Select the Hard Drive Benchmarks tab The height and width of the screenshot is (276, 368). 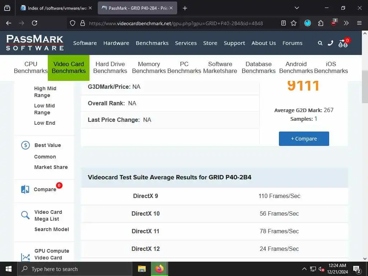(110, 68)
